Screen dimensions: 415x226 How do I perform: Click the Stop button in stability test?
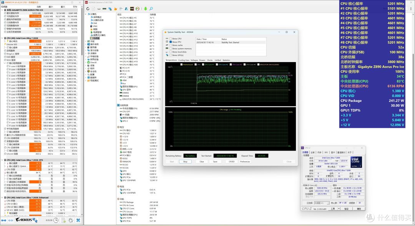(185, 162)
